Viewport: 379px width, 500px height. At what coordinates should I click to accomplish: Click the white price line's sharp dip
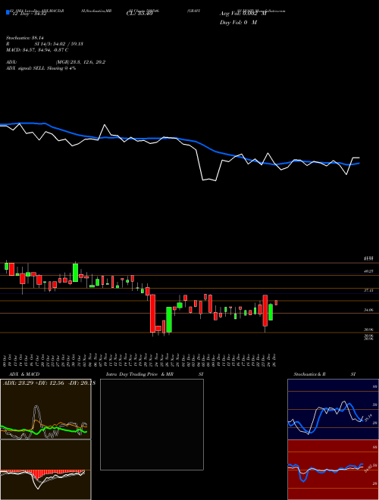pyautogui.click(x=209, y=180)
